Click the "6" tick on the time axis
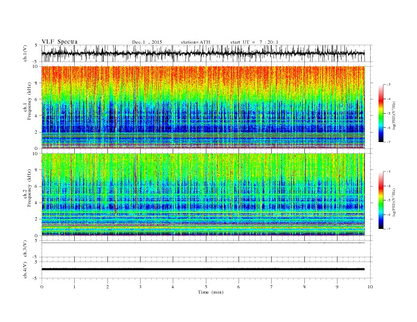The width and height of the screenshot is (417, 322). coord(239,287)
